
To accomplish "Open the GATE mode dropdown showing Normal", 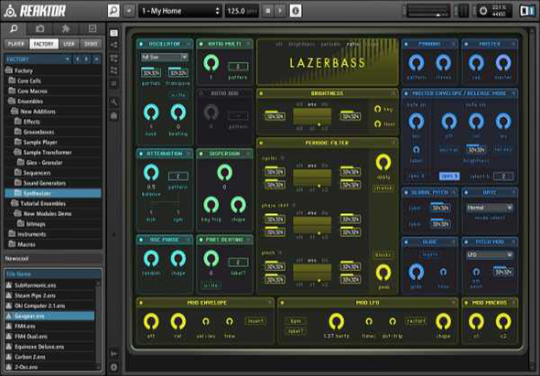I will [x=489, y=208].
